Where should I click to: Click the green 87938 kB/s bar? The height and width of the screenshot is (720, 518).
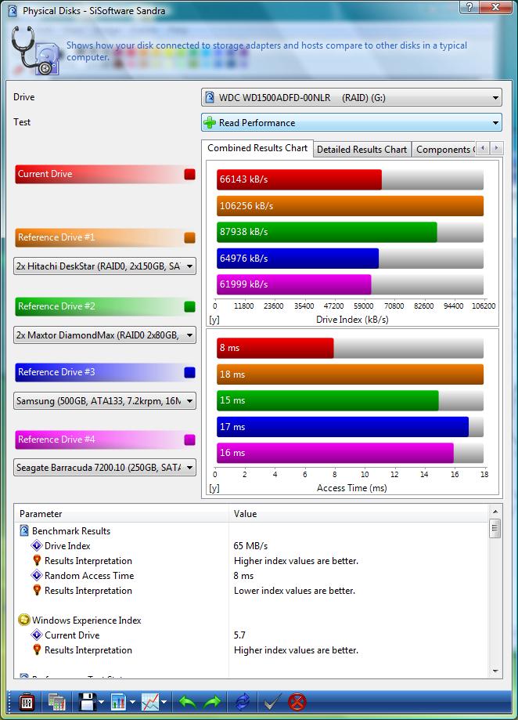[x=327, y=232]
